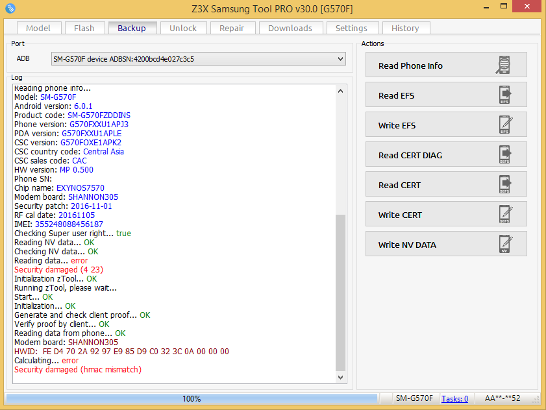Click the Write EFS pencil icon
The width and height of the screenshot is (546, 410).
[x=505, y=125]
